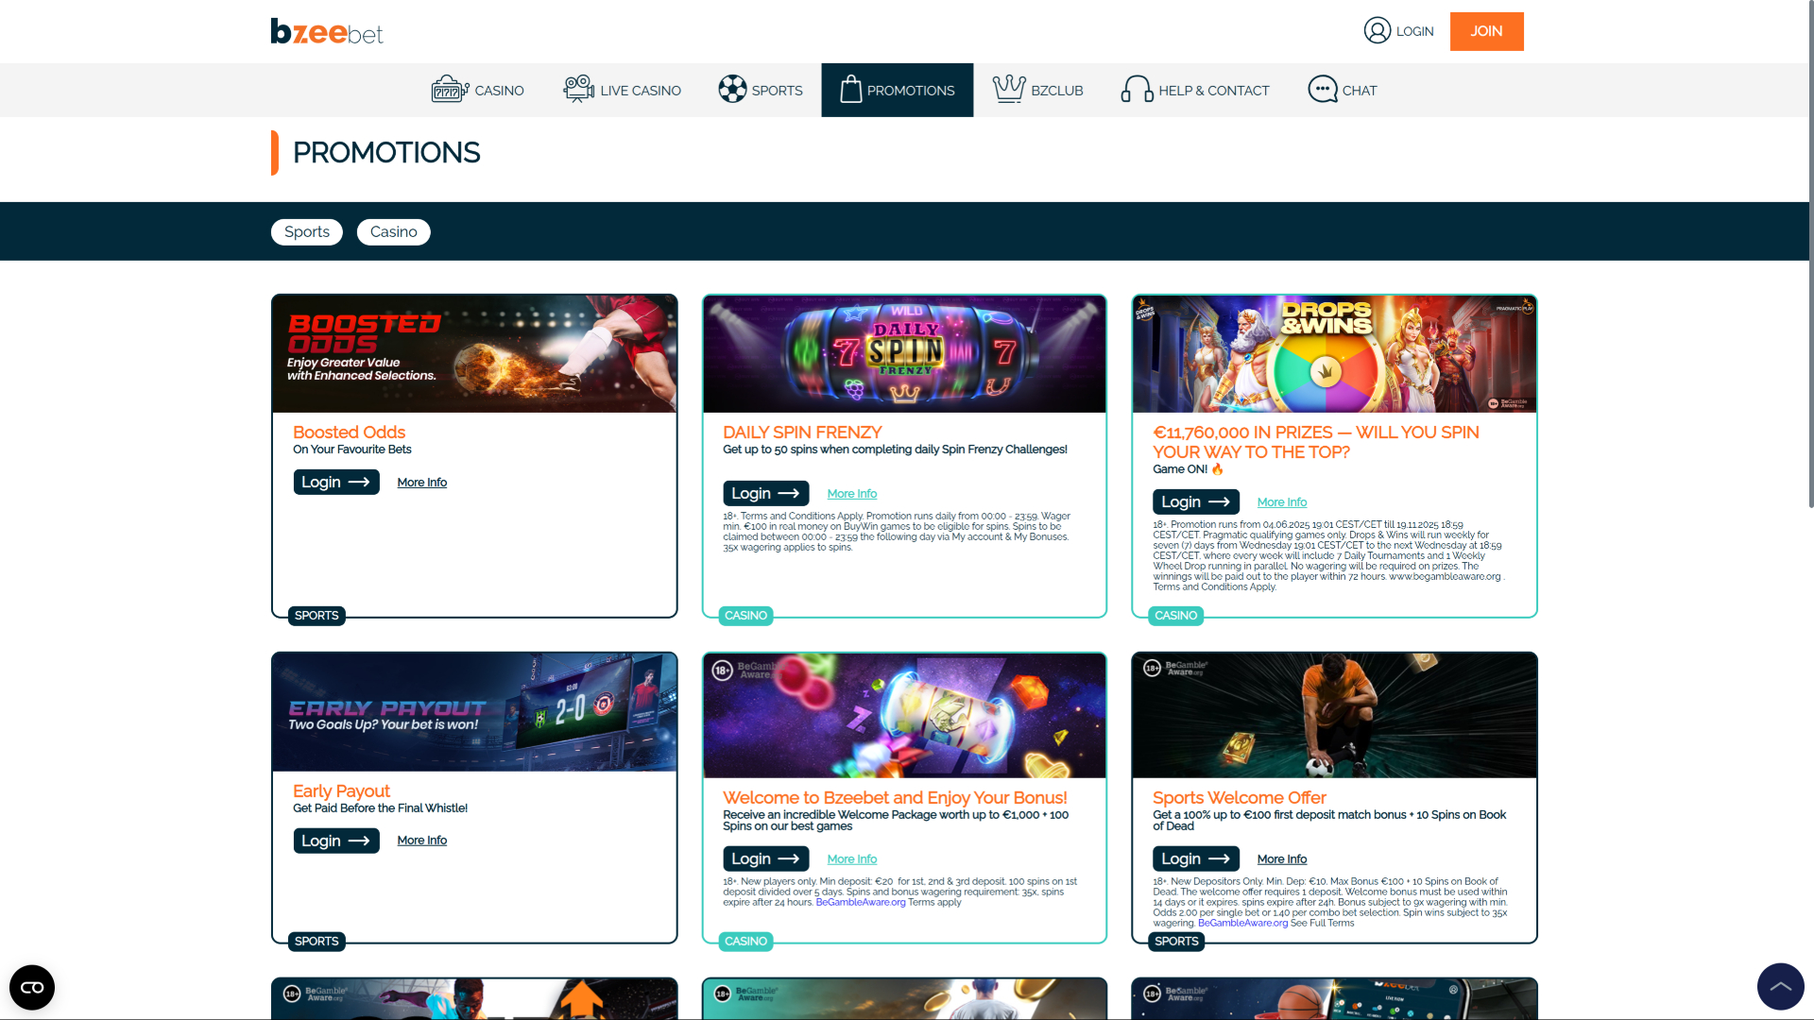Screen dimensions: 1814x1020
Task: Click the Promotions shopping bag icon
Action: [851, 89]
